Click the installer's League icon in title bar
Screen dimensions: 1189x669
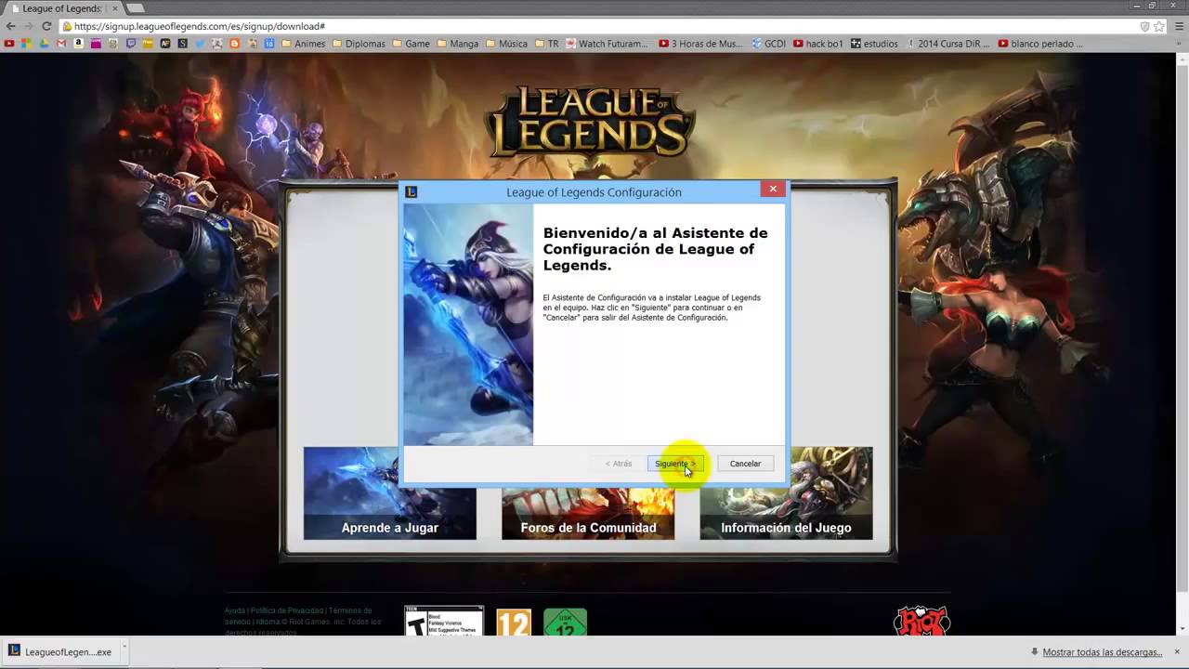click(x=412, y=192)
